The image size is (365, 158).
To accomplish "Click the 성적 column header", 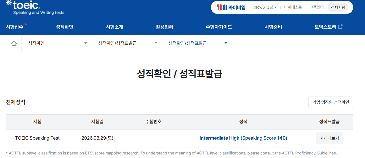I will 243,122.
